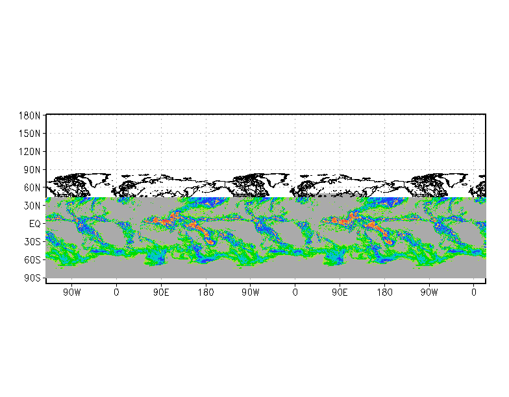Viewport: 509px width, 397px height.
Task: Select the rightmost 0 longitude label
Action: 474,293
